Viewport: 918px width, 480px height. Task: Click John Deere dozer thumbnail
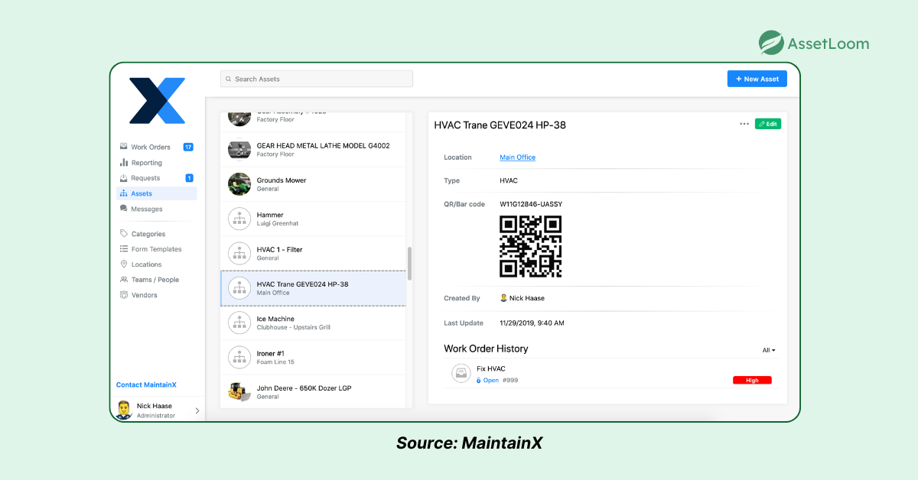[239, 392]
